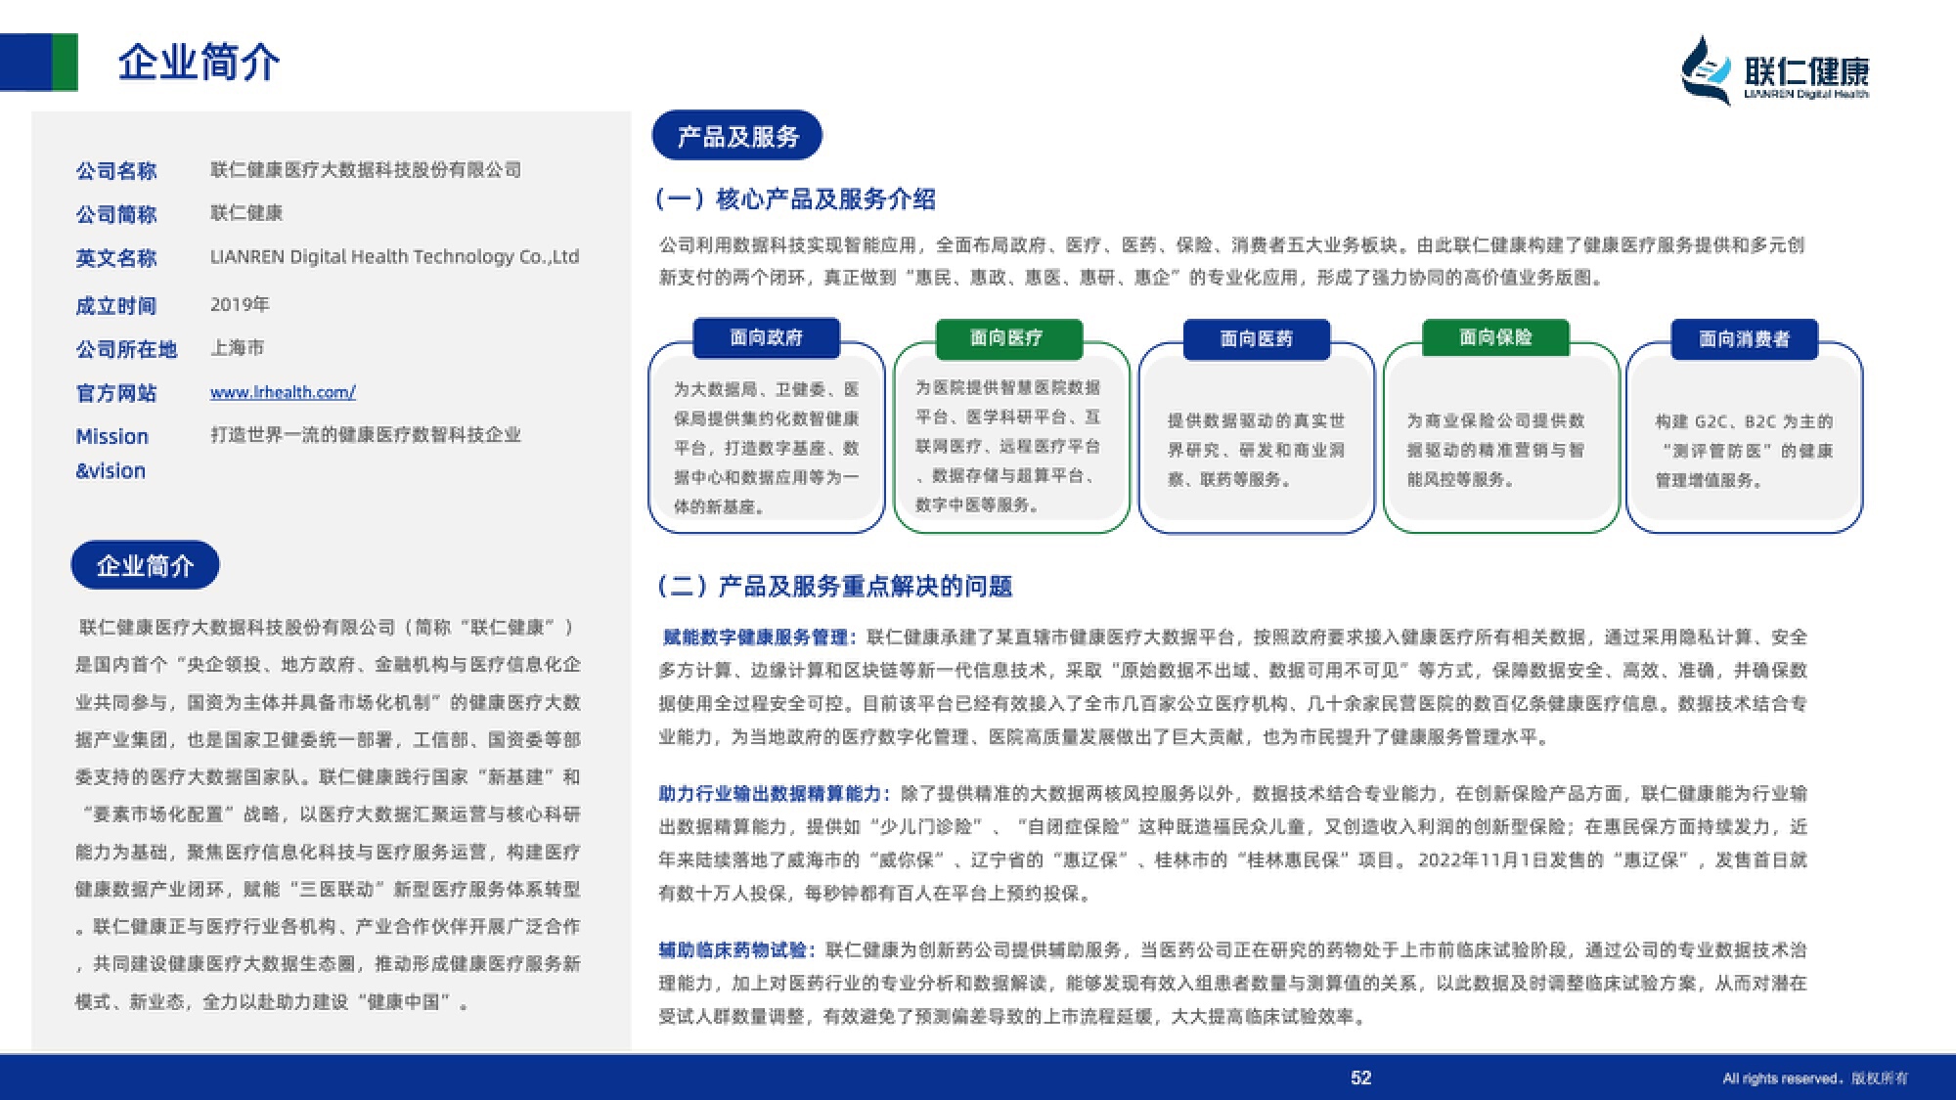Open the www.lrhealth.com website link

283,392
